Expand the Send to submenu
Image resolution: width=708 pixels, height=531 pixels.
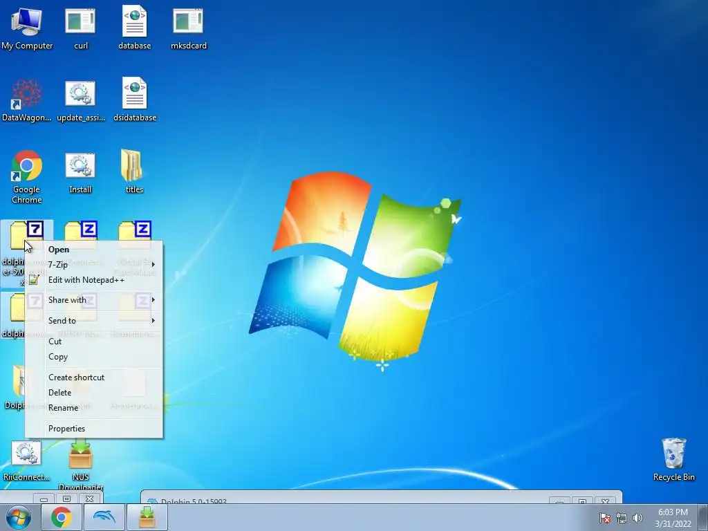click(x=94, y=321)
